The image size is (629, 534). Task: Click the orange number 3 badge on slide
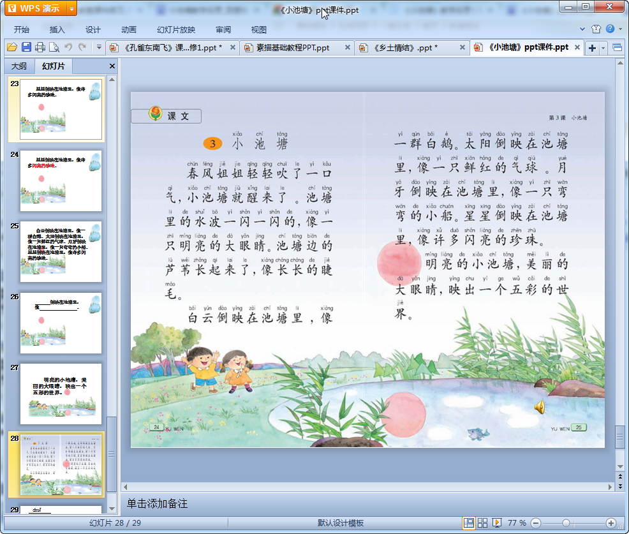point(212,144)
